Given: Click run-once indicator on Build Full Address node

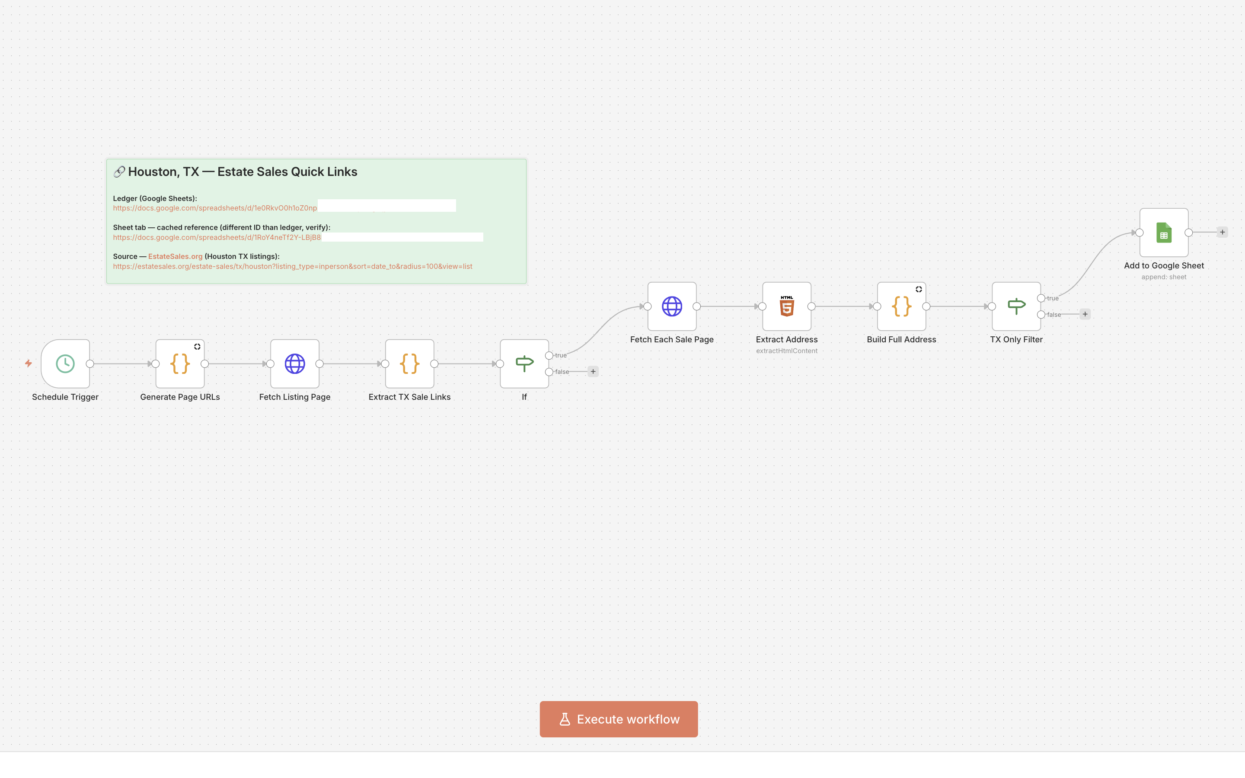Looking at the screenshot, I should [x=919, y=289].
